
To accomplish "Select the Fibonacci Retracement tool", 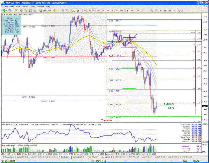I will (x=156, y=10).
